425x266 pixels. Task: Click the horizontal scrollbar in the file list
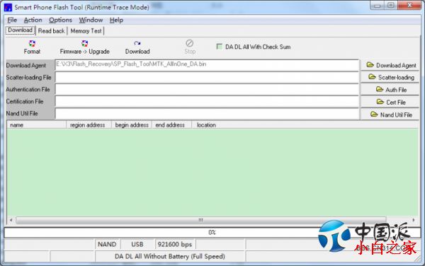200,220
